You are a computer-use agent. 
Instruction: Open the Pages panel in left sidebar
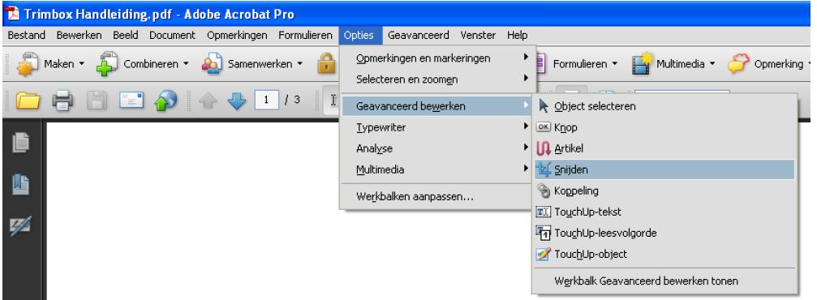pos(21,144)
